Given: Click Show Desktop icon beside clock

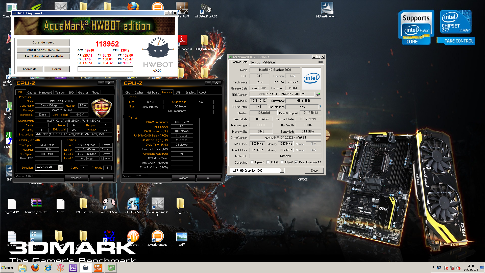Looking at the screenshot, I should pos(482,268).
